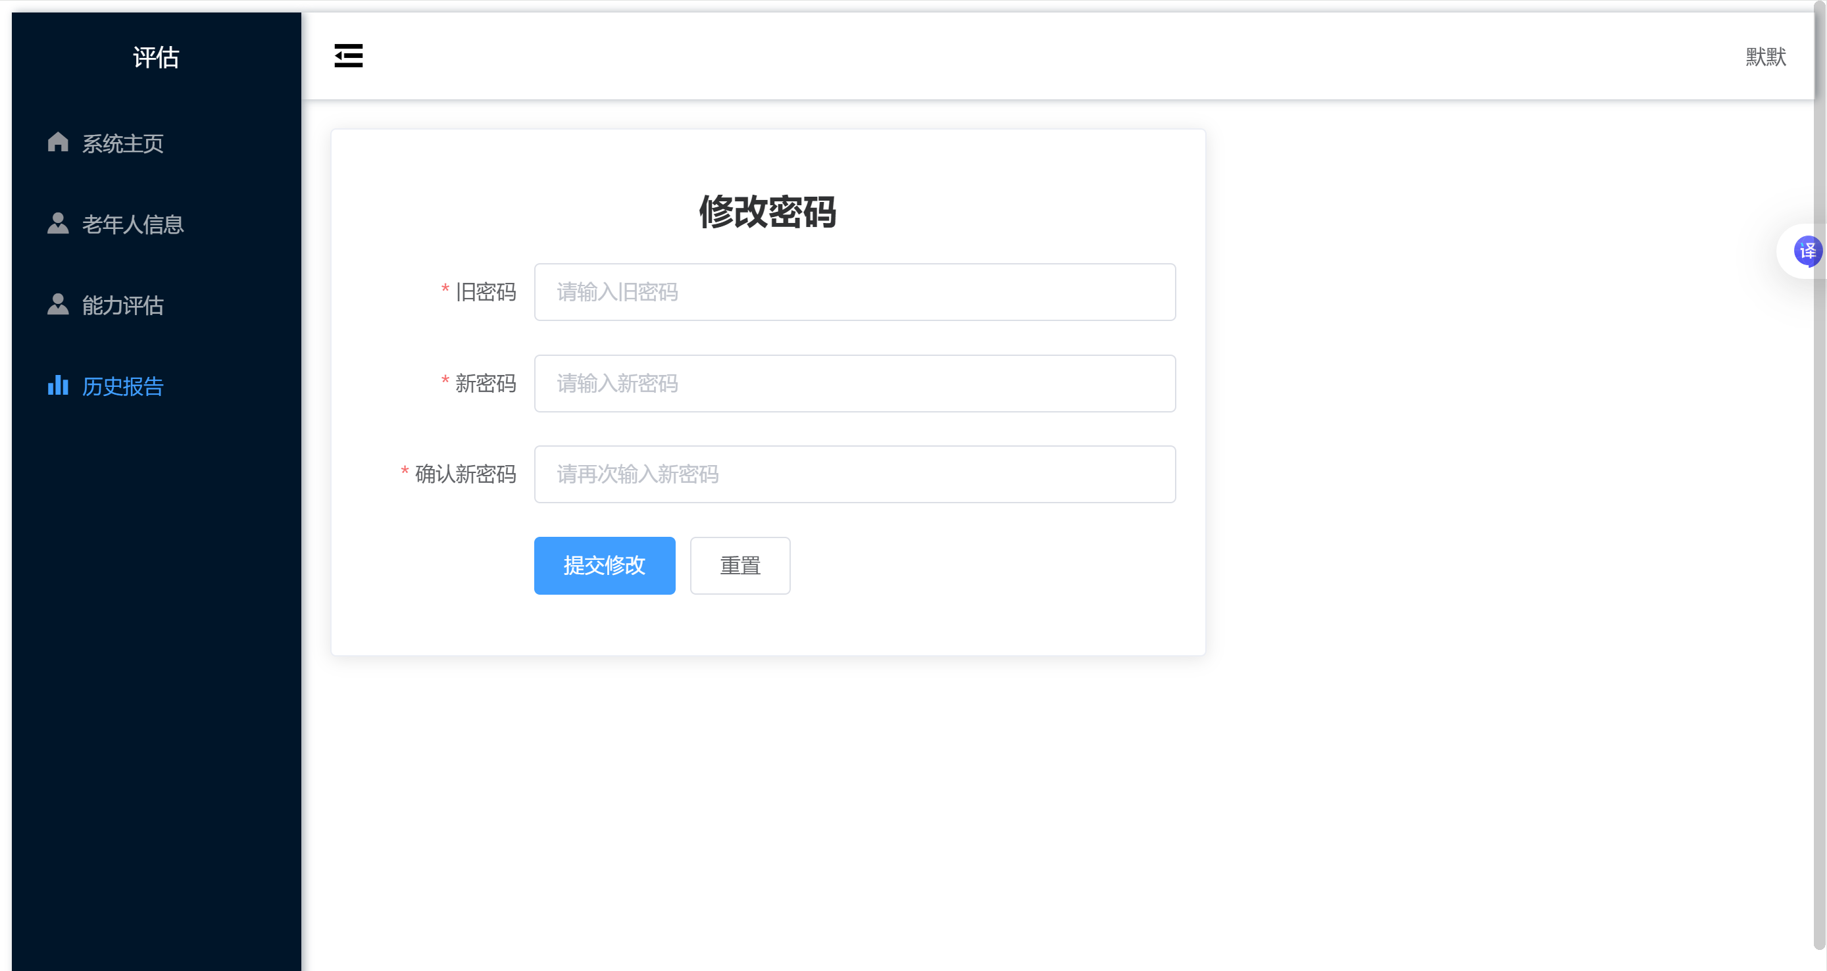Click the person icon beside 能力评估
The width and height of the screenshot is (1827, 971).
[x=57, y=305]
